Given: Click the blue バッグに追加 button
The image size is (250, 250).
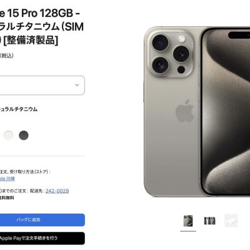Looking at the screenshot, I should click(42, 220).
